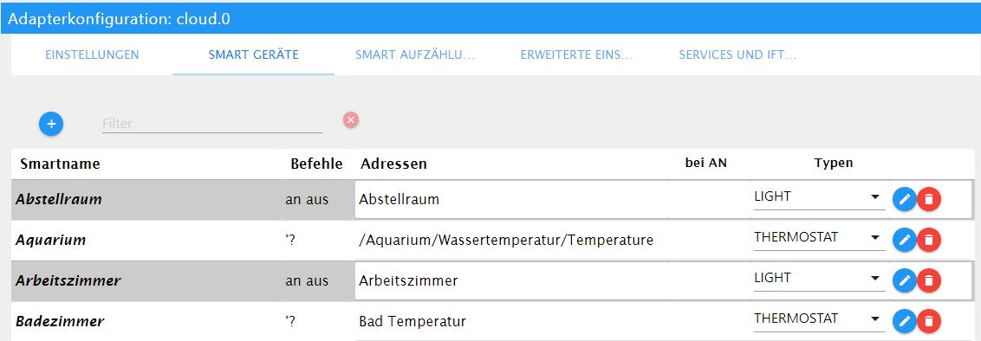Delete the Aquarium device with trash icon
The width and height of the screenshot is (981, 341).
click(929, 240)
